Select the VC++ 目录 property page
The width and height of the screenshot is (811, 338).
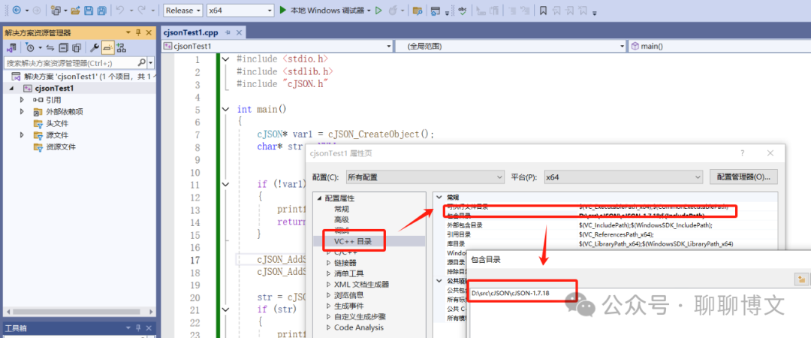coord(353,240)
